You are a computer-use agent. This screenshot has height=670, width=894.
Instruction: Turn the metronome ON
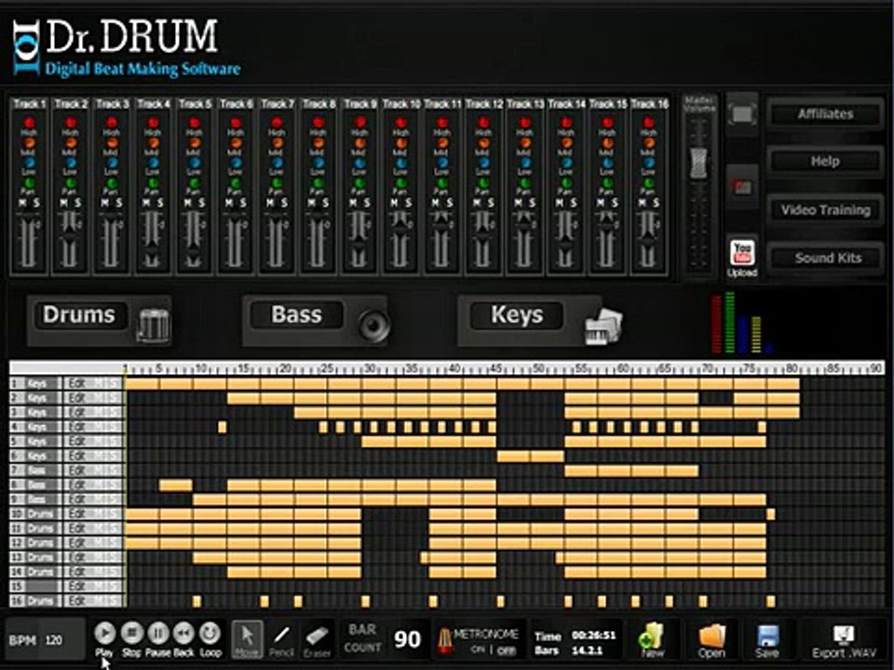tap(478, 650)
